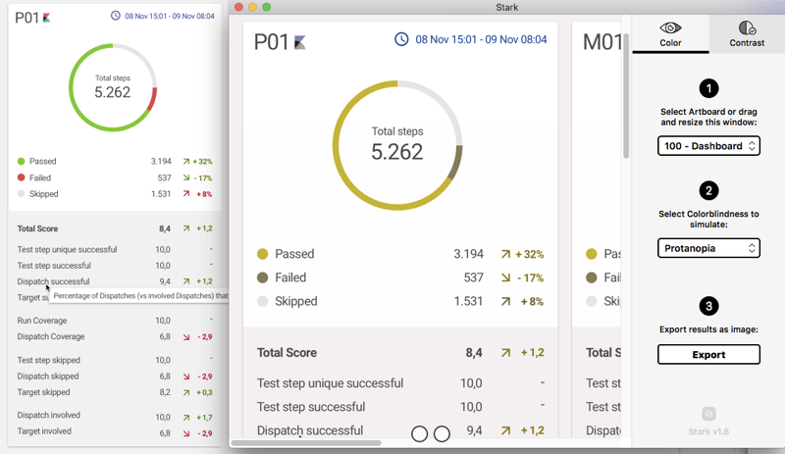Click the date range in Stark P01 card
Viewport: 785px width, 454px height.
[x=481, y=39]
